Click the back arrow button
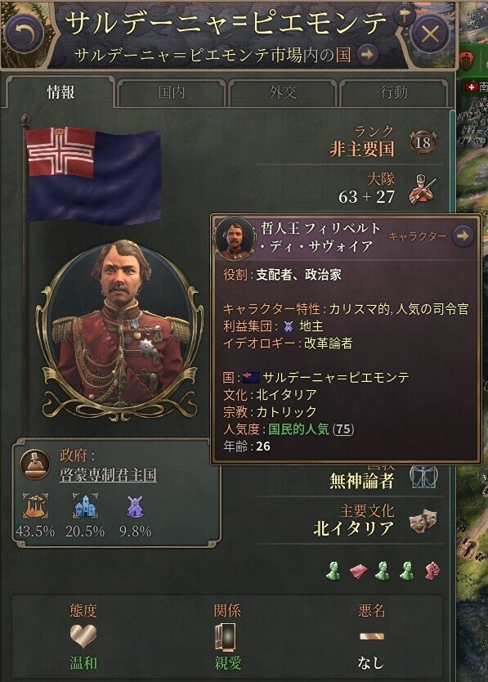488x682 pixels. (x=25, y=34)
